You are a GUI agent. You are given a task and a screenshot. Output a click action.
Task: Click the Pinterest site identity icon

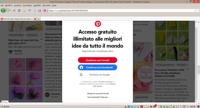pyautogui.click(x=45, y=10)
